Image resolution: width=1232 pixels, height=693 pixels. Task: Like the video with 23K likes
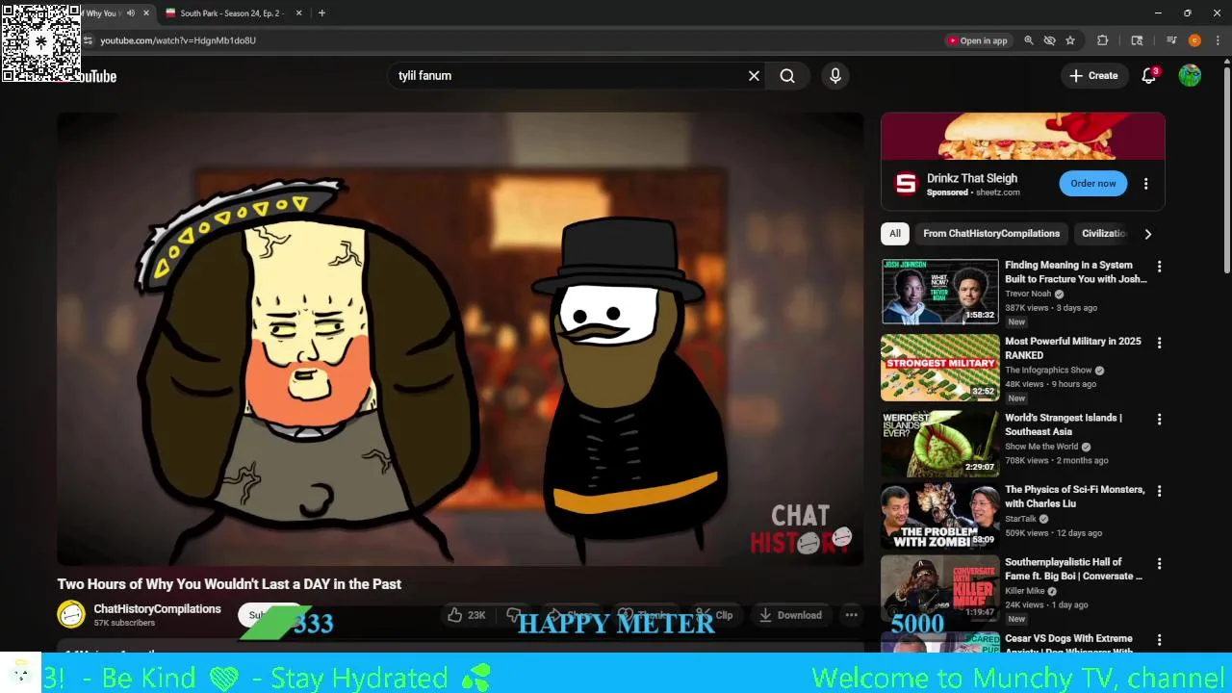pos(467,615)
